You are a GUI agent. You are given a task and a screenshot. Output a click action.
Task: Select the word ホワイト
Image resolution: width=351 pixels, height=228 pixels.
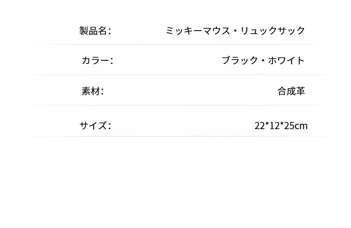coord(286,61)
